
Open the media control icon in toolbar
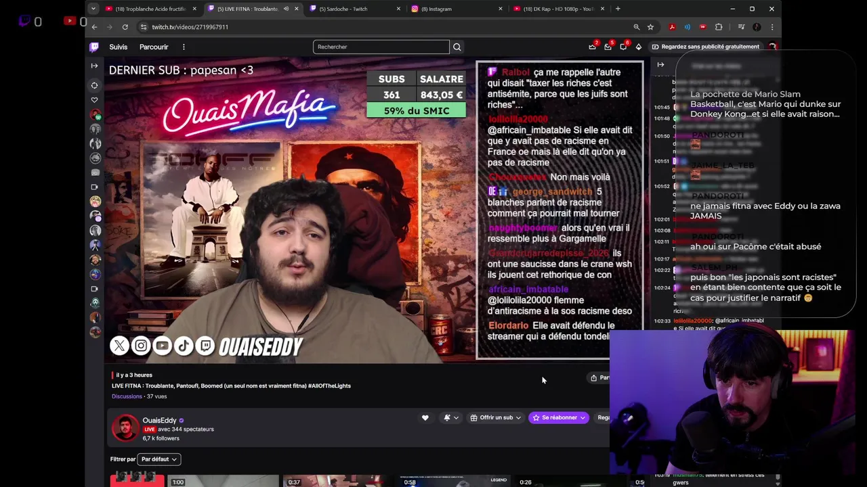[741, 27]
